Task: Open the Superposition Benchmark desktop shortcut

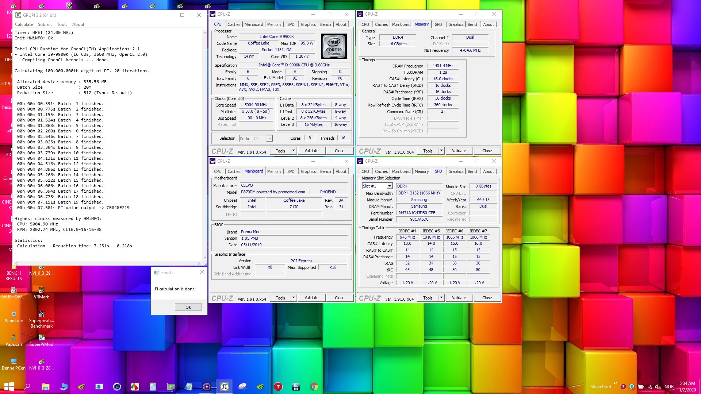Action: pyautogui.click(x=41, y=320)
